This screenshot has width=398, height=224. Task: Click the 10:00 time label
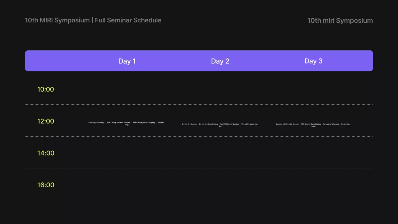(x=46, y=90)
